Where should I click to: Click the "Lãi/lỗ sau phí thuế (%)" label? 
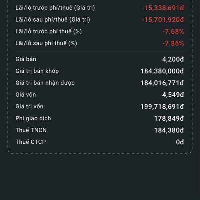(x=46, y=43)
